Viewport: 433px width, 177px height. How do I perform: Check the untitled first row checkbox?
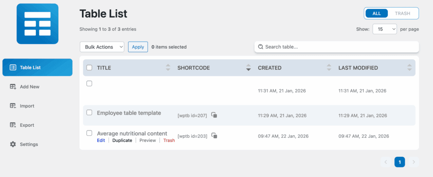point(89,83)
